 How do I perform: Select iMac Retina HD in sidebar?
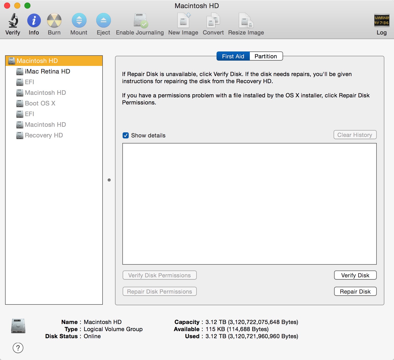click(47, 71)
